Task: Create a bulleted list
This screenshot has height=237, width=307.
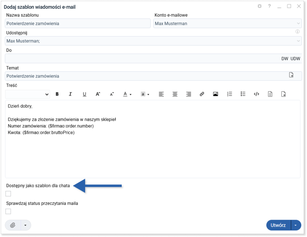Action: coord(243,94)
